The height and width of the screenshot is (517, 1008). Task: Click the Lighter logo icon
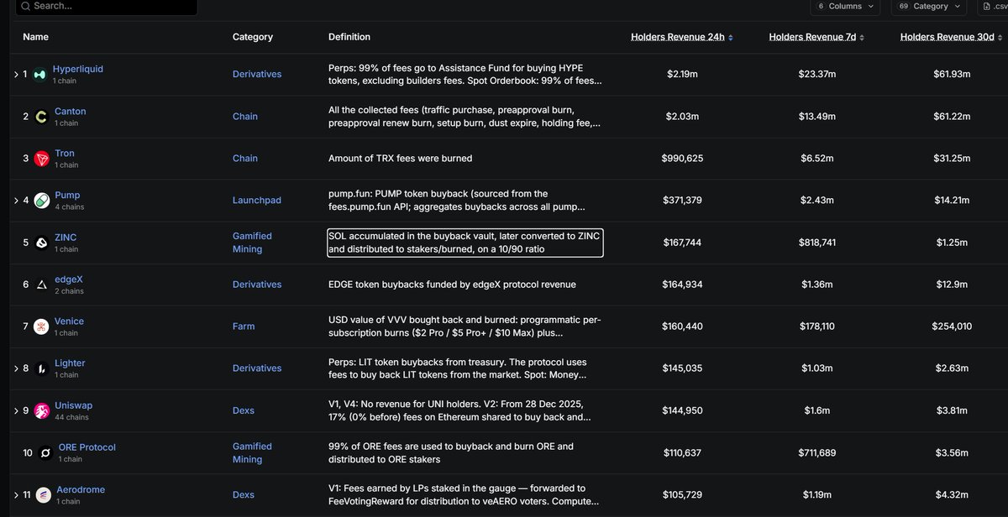pos(41,368)
